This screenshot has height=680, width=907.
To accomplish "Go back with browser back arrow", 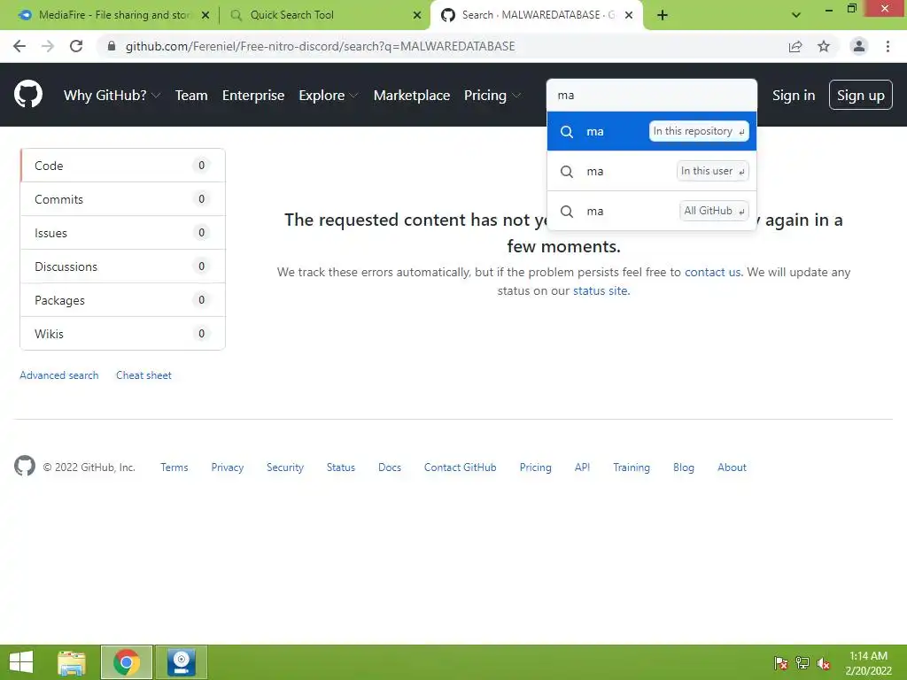I will [19, 46].
